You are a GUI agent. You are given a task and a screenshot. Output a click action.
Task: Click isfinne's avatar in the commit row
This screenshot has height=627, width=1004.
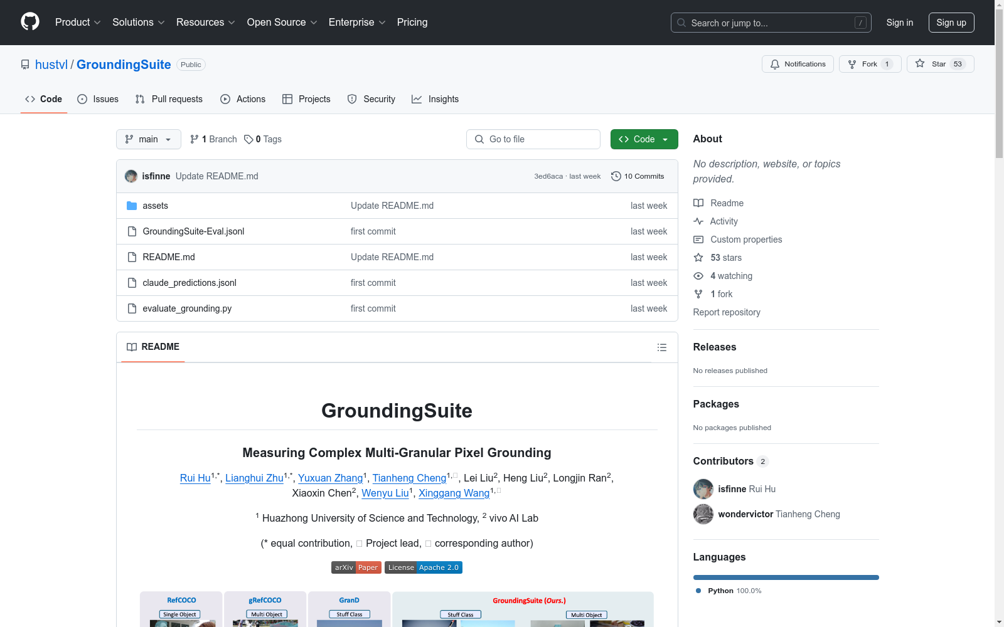pyautogui.click(x=131, y=176)
